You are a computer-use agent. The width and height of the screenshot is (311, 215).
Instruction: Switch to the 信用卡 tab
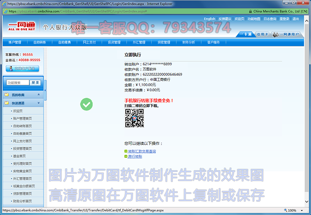(x=263, y=34)
